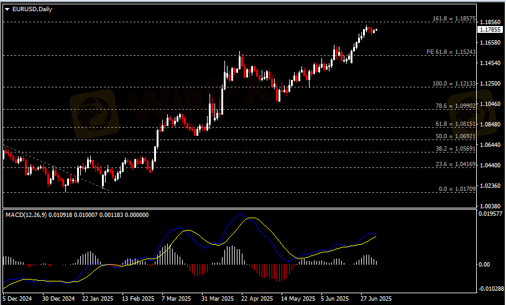Click the 27 Jun 2025 date label
506x305 pixels.
click(376, 299)
